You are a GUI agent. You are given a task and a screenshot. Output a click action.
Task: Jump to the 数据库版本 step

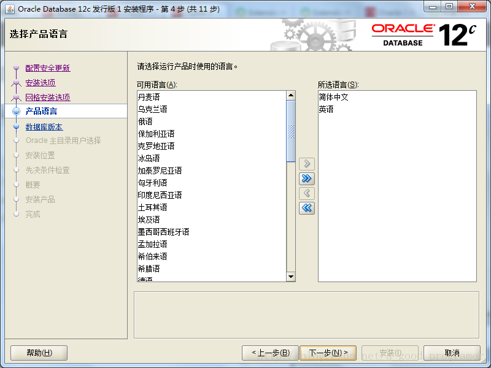44,127
